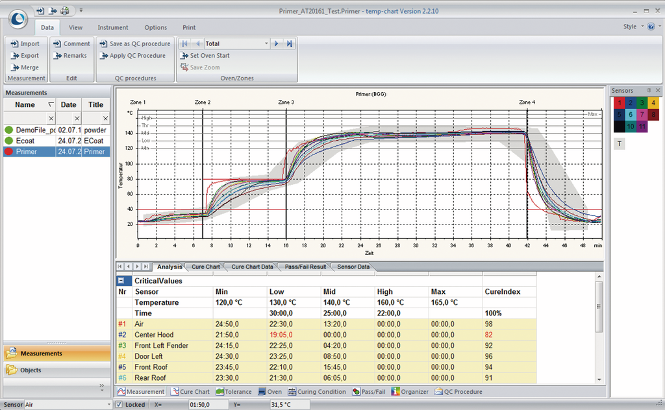Switch to the Sensor Data tab
Viewport: 665px width, 410px height.
pos(353,267)
